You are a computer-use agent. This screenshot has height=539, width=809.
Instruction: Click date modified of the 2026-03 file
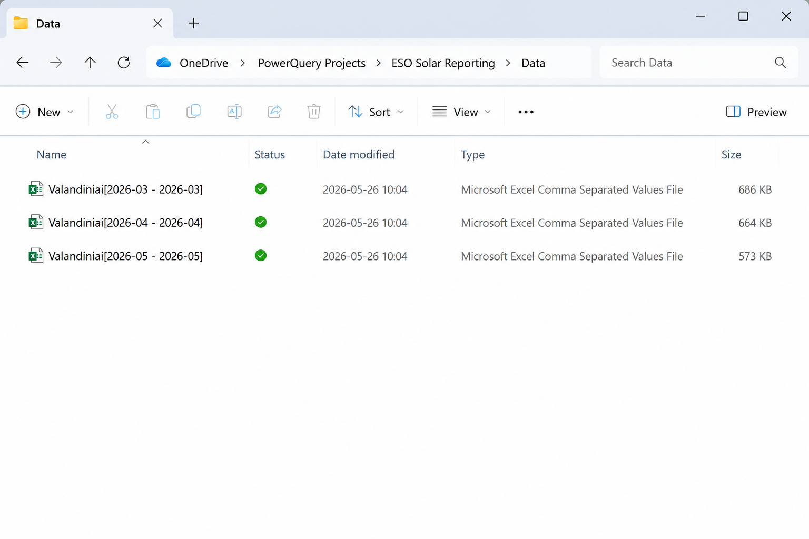365,189
